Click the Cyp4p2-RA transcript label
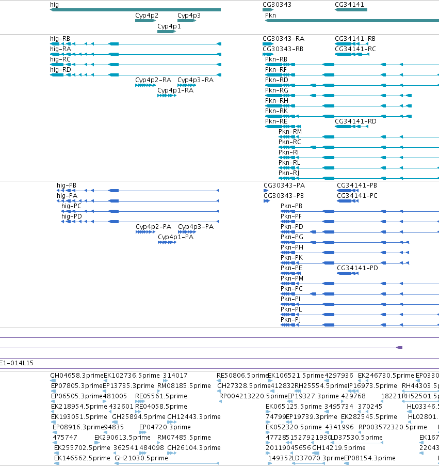The image size is (439, 466). click(153, 80)
